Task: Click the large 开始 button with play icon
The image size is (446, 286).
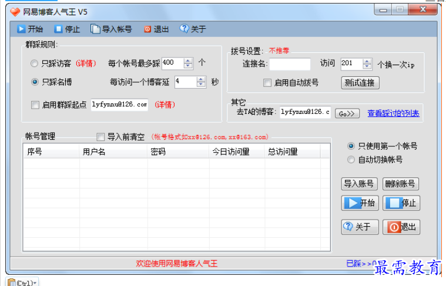Action: (x=360, y=203)
